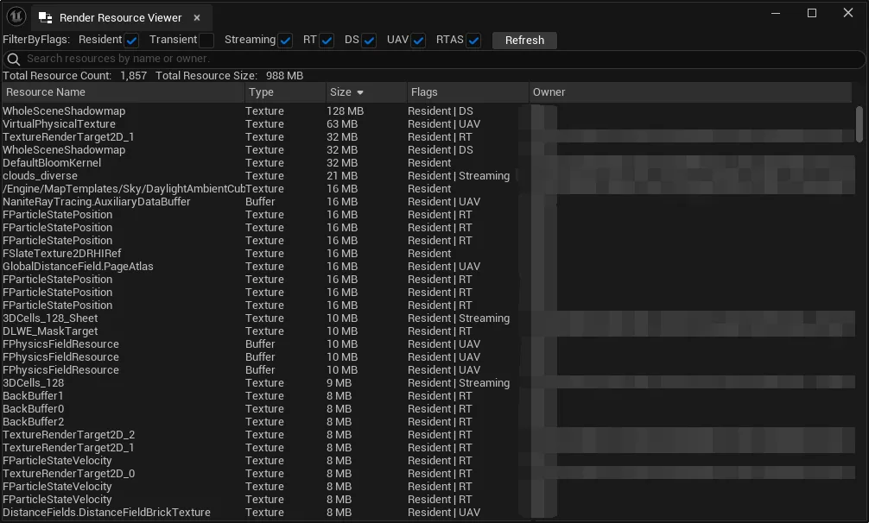This screenshot has width=869, height=523.
Task: Sort by the Flags column header
Action: [x=468, y=92]
